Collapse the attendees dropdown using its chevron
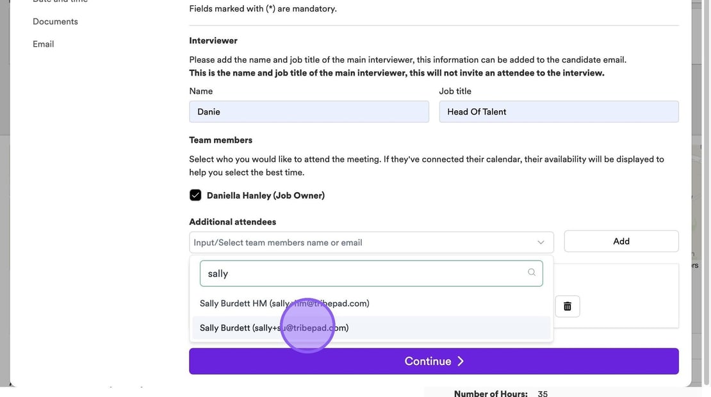Viewport: 711px width, 397px height. [541, 243]
